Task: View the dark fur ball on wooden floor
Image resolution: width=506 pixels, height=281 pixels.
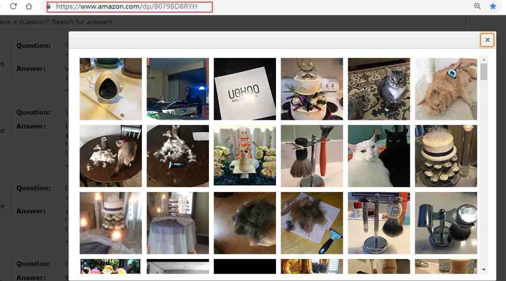Action: [245, 223]
